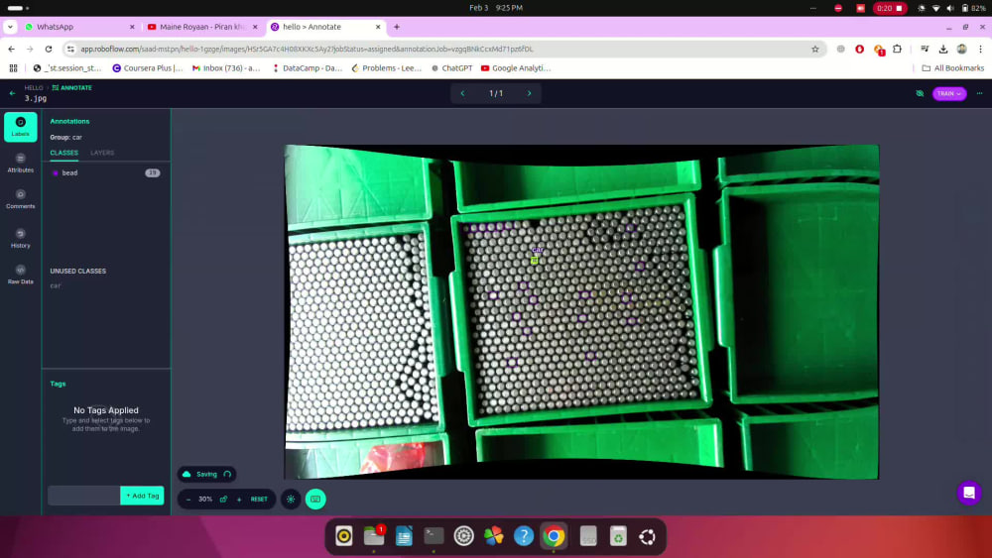
Task: Open the History sidebar panel
Action: pyautogui.click(x=20, y=238)
